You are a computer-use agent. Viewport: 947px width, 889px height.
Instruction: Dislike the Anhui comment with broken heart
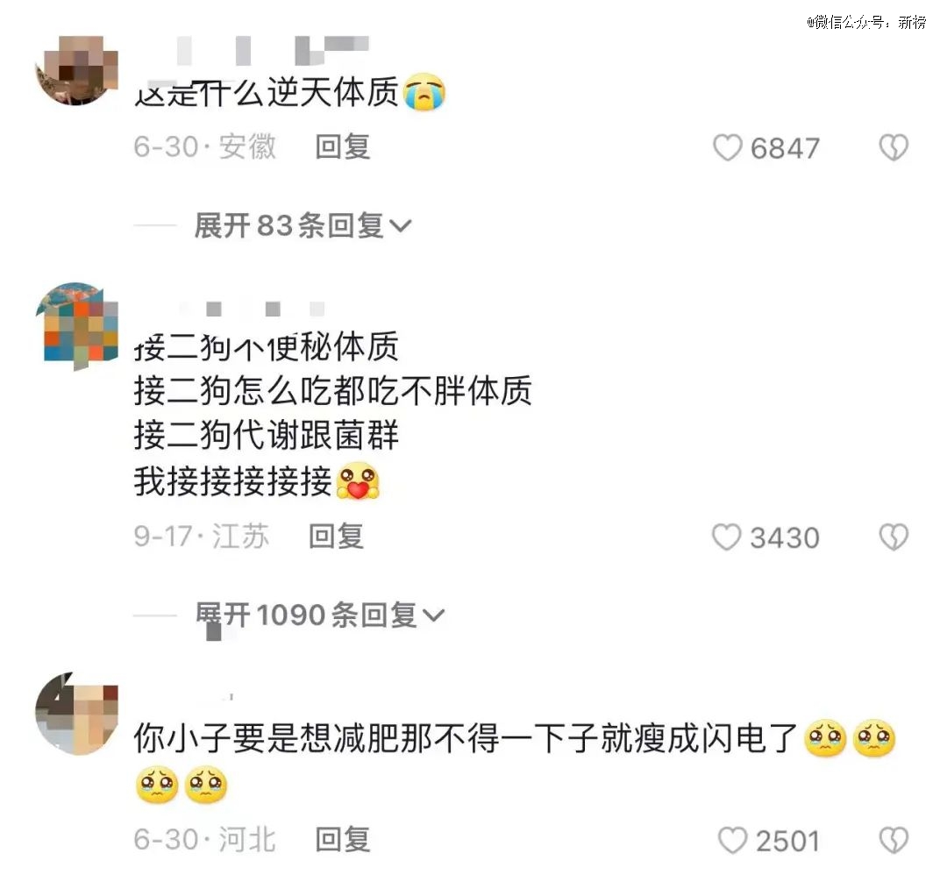click(x=894, y=148)
